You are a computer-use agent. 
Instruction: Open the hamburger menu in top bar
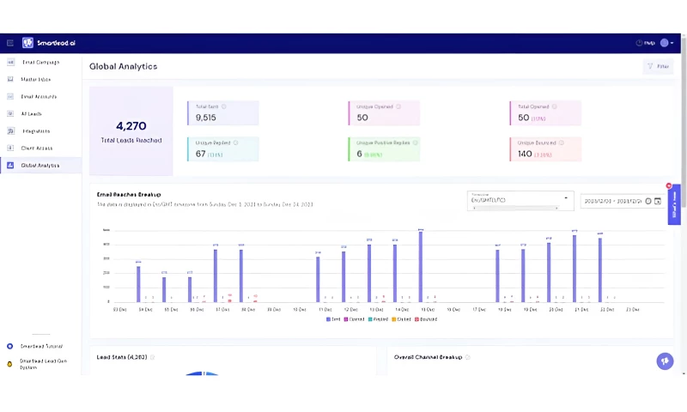[x=10, y=43]
